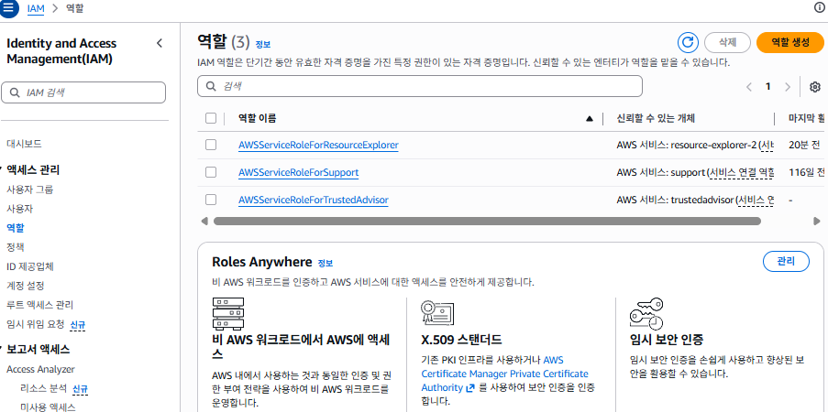Click the page number 1 in pagination
Viewport: 828px width, 412px height.
coord(768,86)
